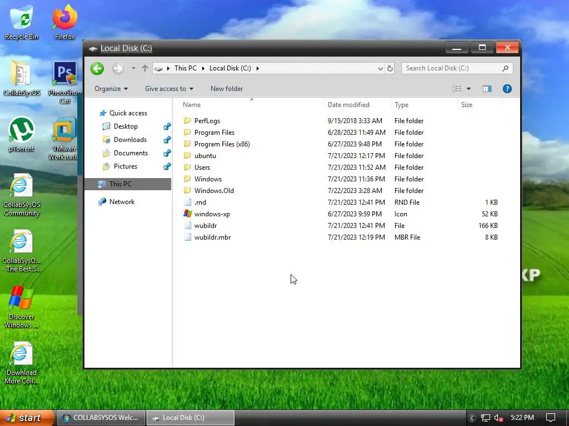Image resolution: width=569 pixels, height=426 pixels.
Task: Expand the address bar history dropdown
Action: (380, 68)
